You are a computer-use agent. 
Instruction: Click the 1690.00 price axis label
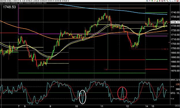(x=175, y=57)
